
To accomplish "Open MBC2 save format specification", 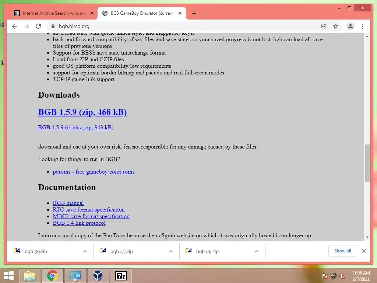I will pos(91,216).
